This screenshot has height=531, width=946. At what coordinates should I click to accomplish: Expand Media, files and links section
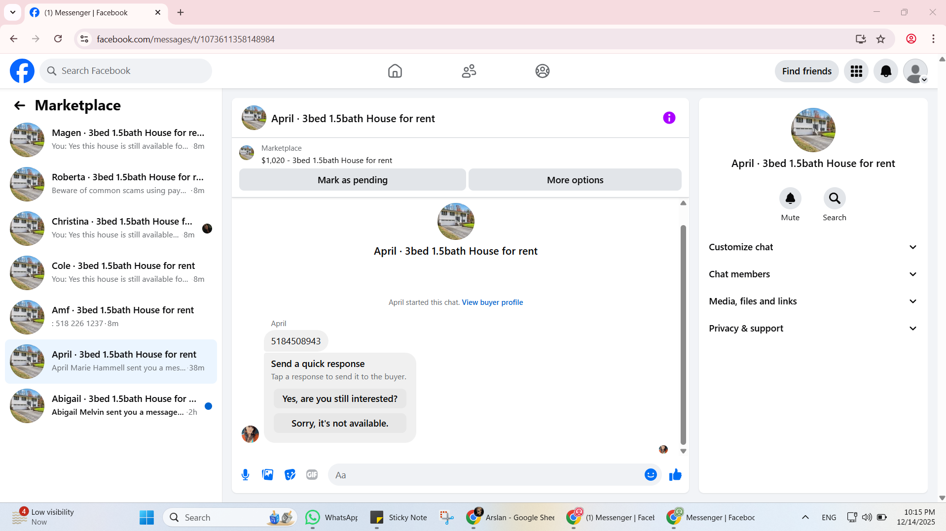click(813, 301)
